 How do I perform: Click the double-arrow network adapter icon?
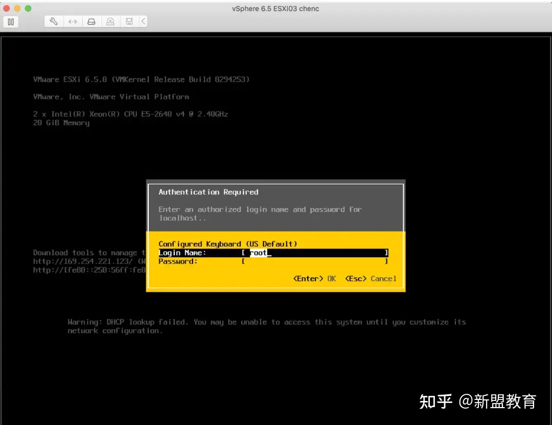pos(73,21)
